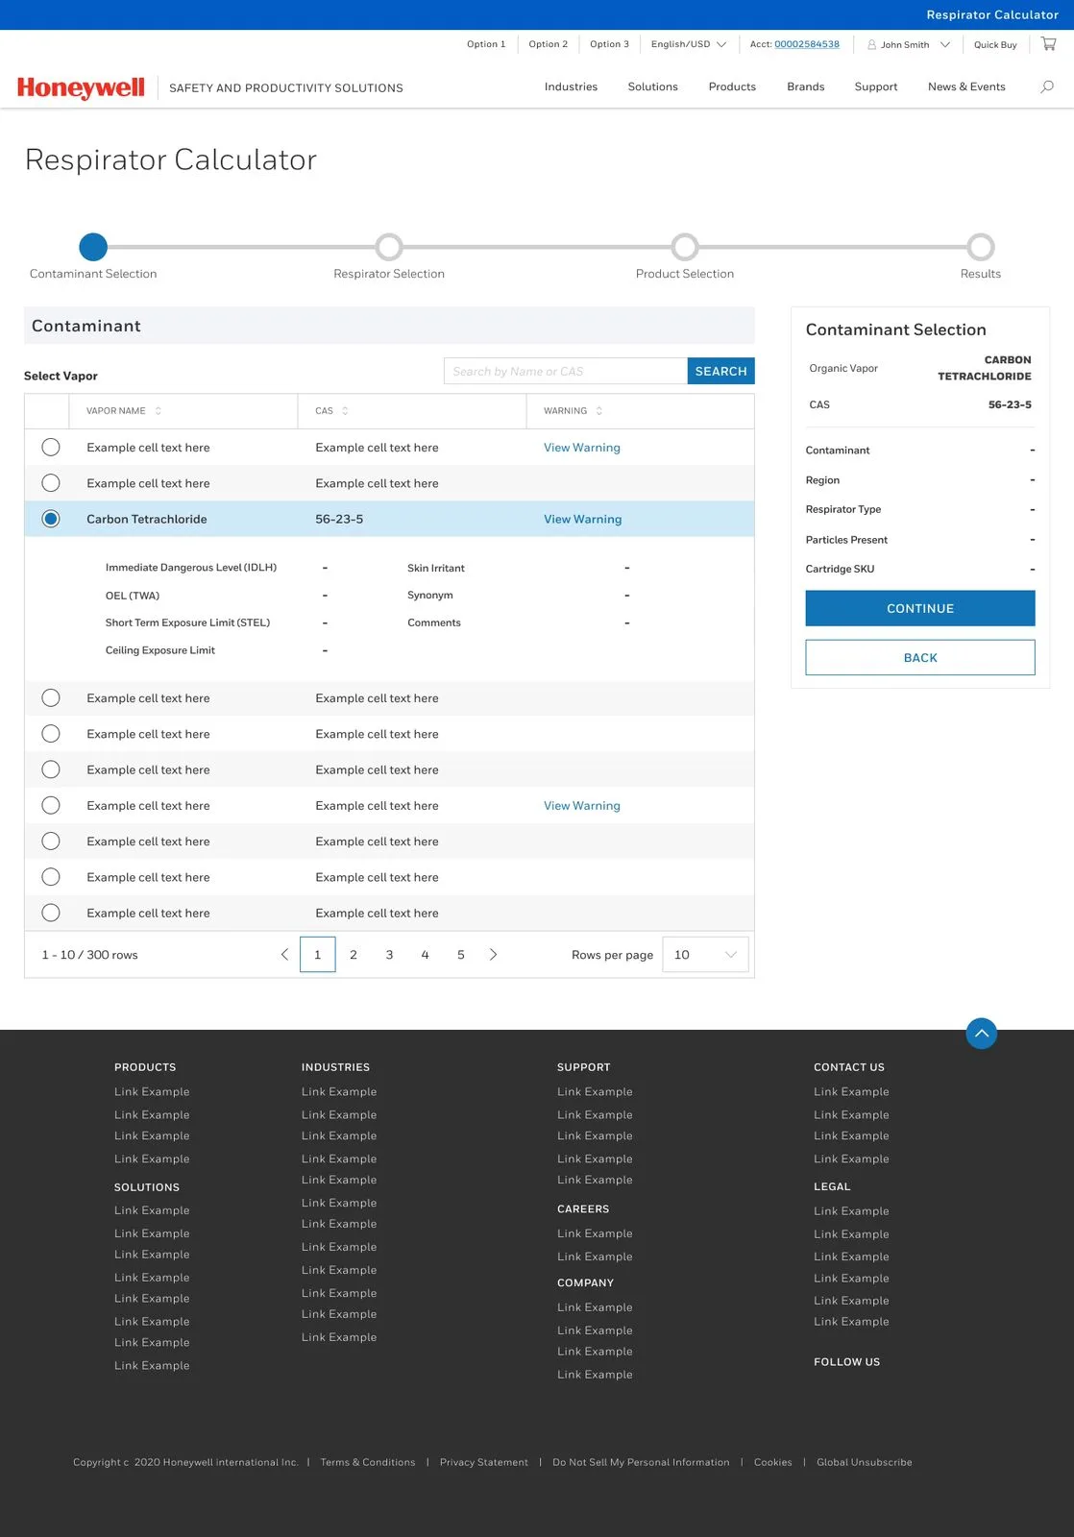Click the account number 00002584538 link
This screenshot has height=1537, width=1074.
807,44
